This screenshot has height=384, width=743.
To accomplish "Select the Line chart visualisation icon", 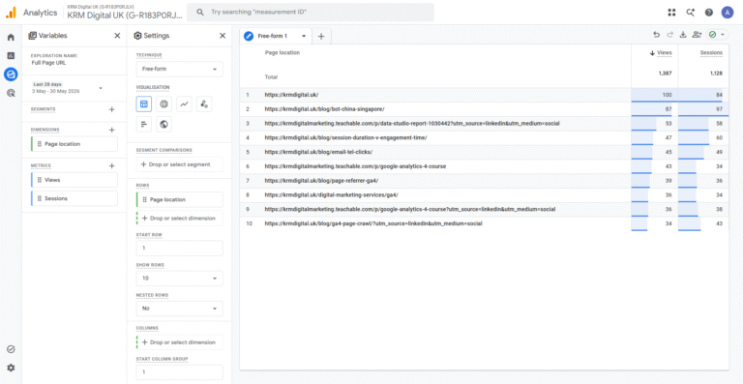I will click(184, 103).
